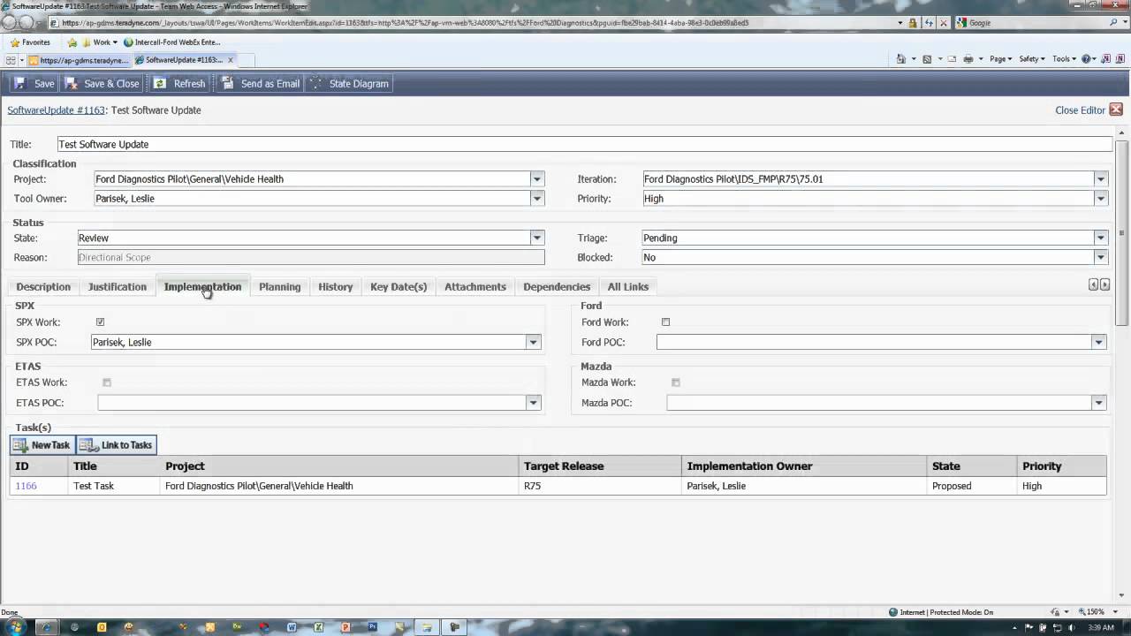This screenshot has height=636, width=1131.
Task: Open the State Diagram
Action: pyautogui.click(x=348, y=83)
